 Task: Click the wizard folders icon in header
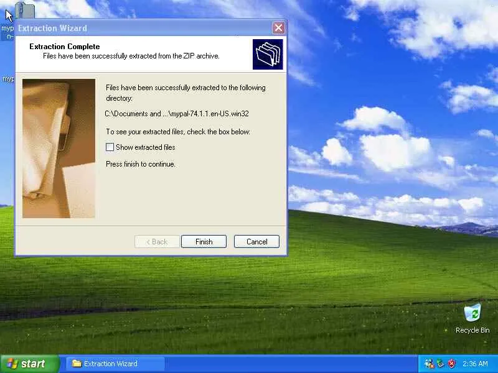tap(268, 54)
